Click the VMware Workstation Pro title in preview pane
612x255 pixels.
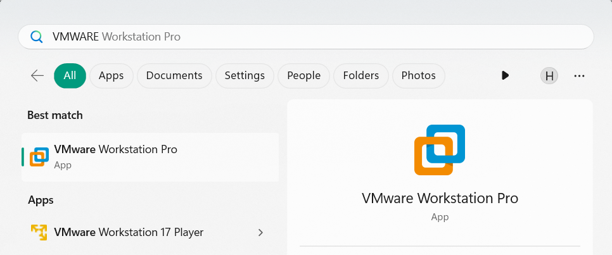(x=440, y=198)
